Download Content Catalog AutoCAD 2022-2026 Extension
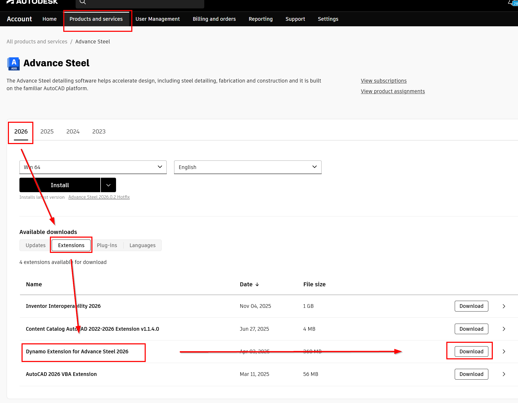Image resolution: width=518 pixels, height=403 pixels. (x=472, y=329)
